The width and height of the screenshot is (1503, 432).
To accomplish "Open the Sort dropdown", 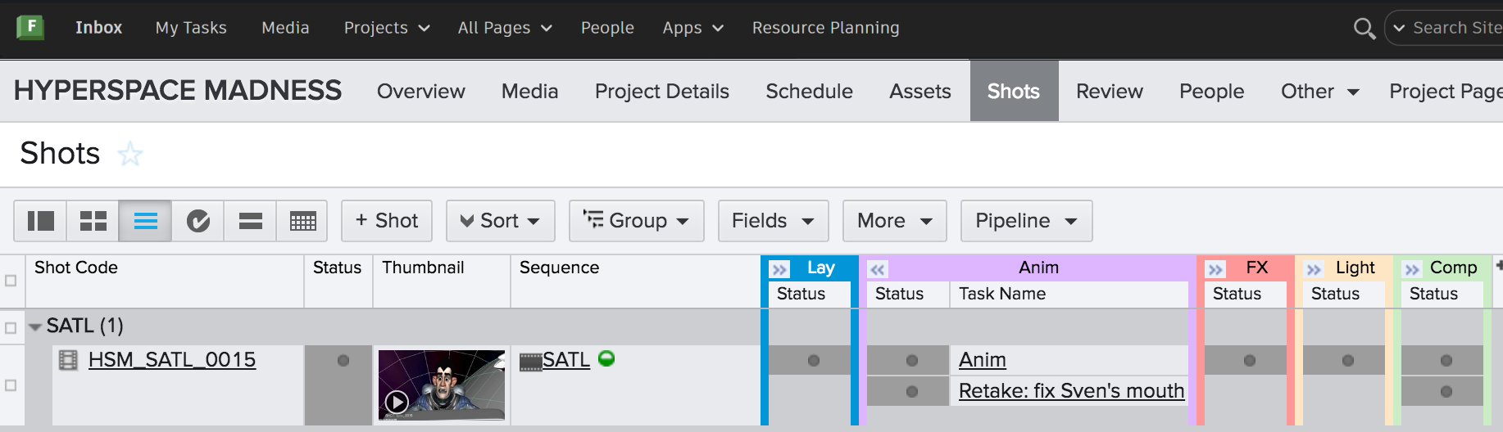I will click(500, 221).
